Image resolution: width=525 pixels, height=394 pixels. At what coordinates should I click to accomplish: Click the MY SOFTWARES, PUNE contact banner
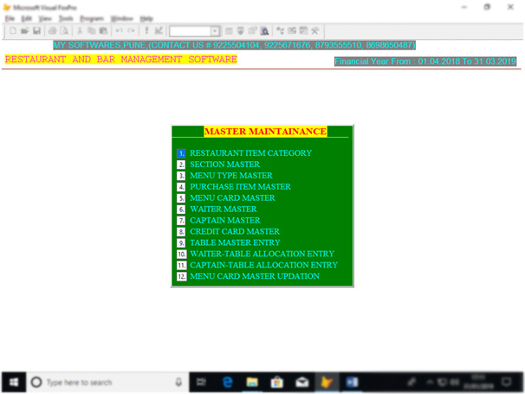tap(235, 45)
